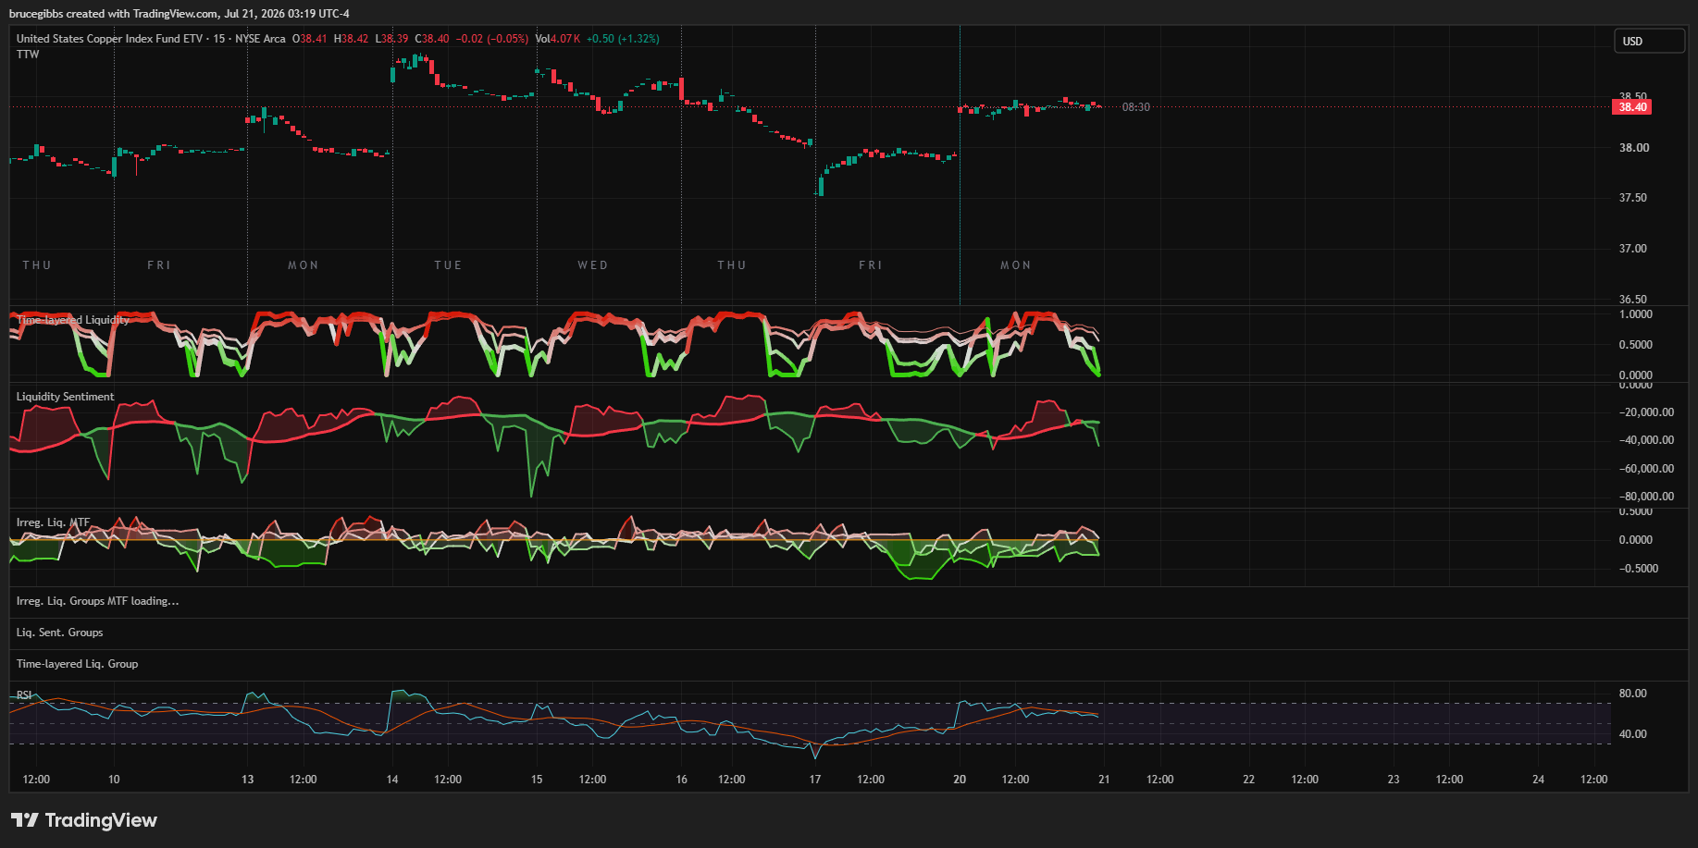Image resolution: width=1698 pixels, height=848 pixels.
Task: Click date 10 on the time axis
Action: click(114, 780)
